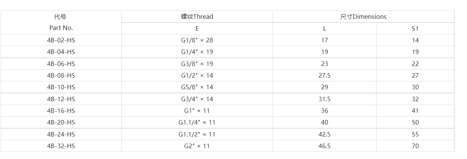Select the E thread subheader cell
467x159 pixels.
(197, 28)
